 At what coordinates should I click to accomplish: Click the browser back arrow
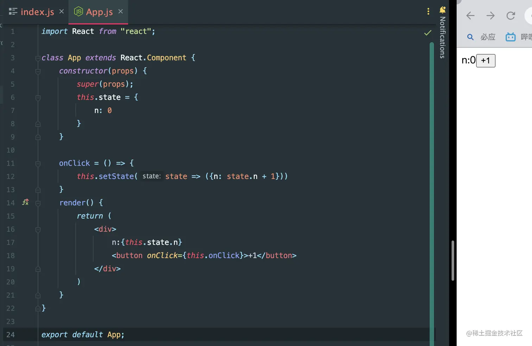(470, 15)
